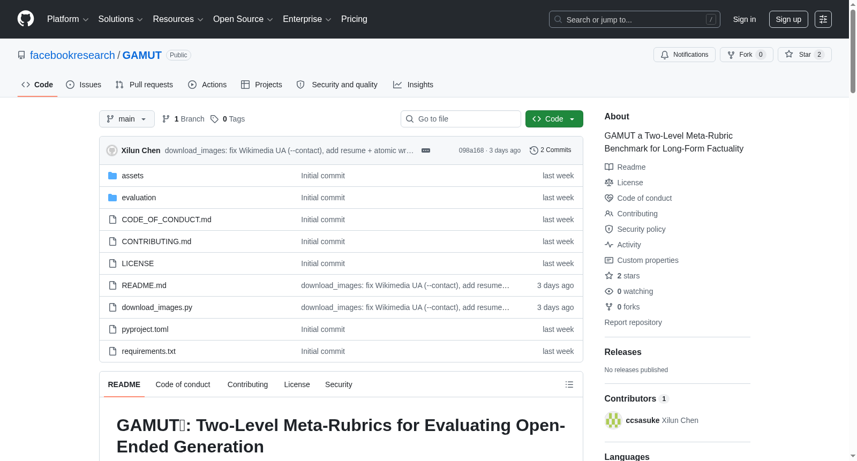Viewport: 857px width, 461px height.
Task: Open the facebookresearch organization link
Action: (x=72, y=55)
